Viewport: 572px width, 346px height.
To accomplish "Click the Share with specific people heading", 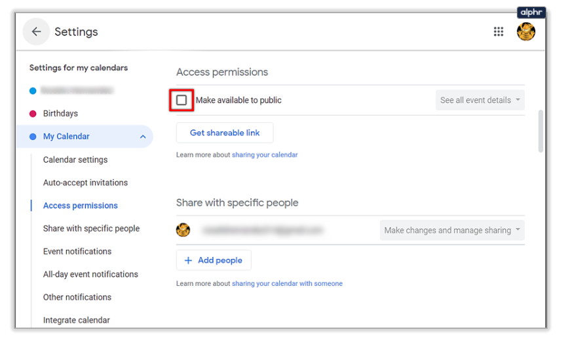I will tap(237, 203).
